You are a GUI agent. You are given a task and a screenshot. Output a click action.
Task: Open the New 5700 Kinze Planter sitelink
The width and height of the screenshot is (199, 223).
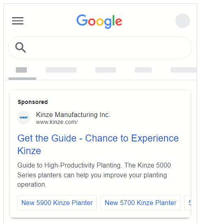[140, 203]
